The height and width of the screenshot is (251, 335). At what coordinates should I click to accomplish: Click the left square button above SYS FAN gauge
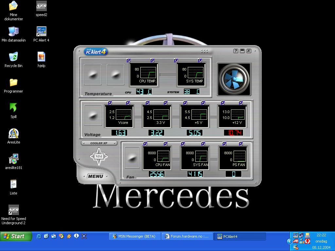point(183,144)
